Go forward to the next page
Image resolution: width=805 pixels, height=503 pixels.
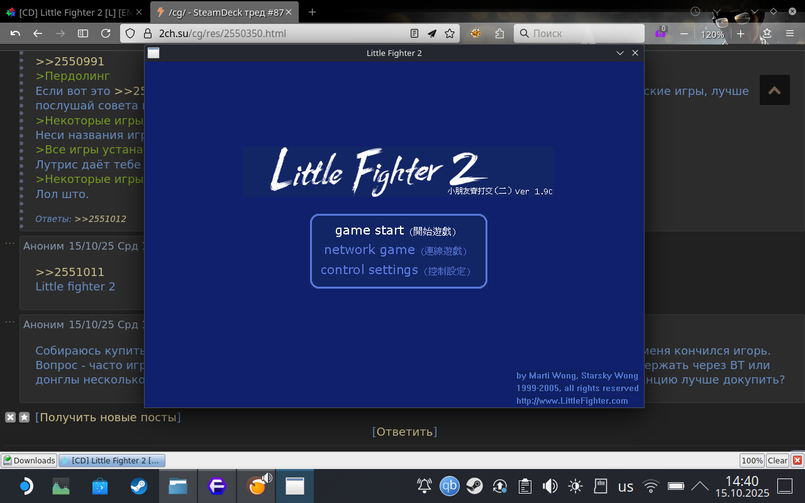(60, 33)
